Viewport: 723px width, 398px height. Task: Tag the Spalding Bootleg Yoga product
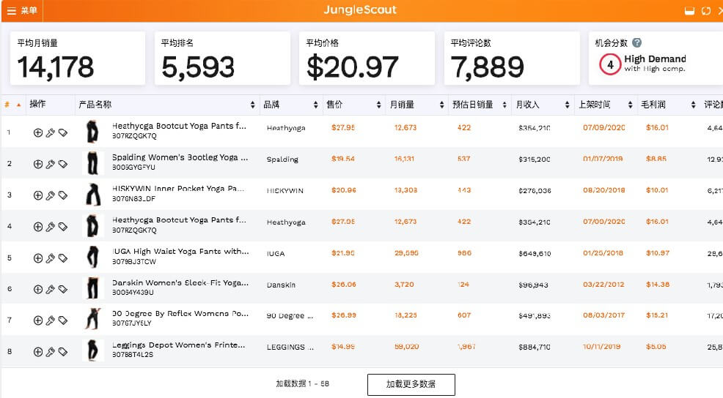(63, 164)
